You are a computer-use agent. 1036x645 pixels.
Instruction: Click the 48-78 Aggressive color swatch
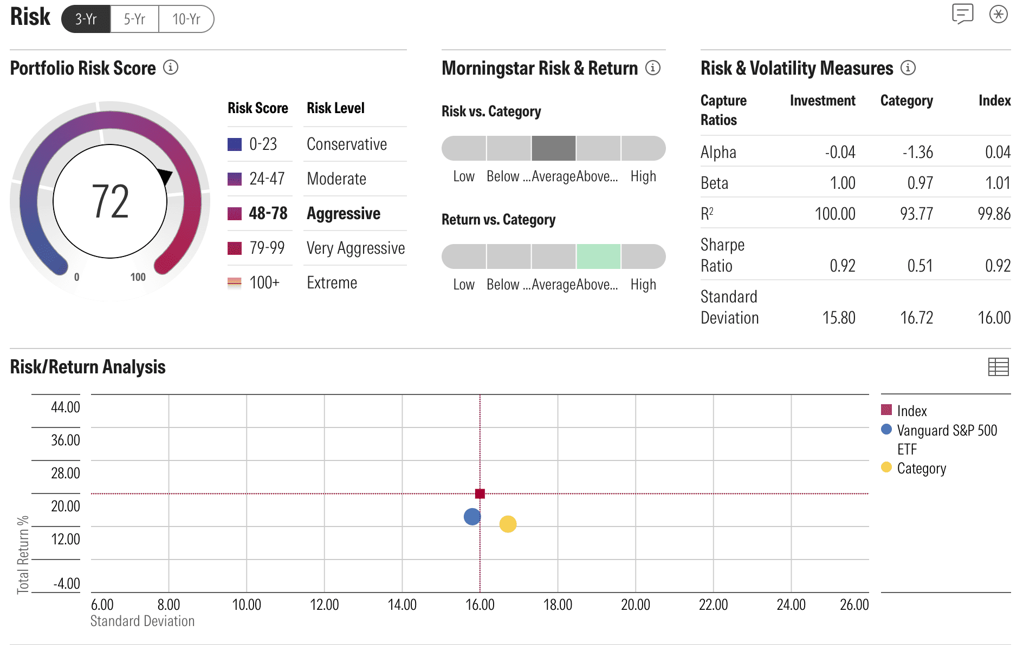point(235,214)
